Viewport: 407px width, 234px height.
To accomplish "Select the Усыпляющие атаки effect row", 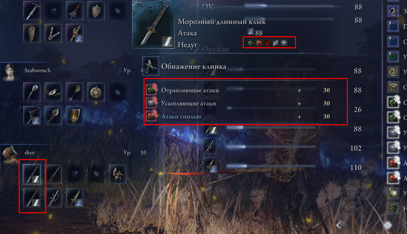I will tap(246, 103).
